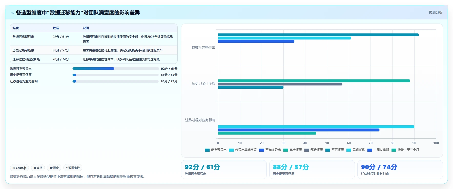The image size is (453, 189).
Task: Click the 维度 column header
Action: point(16,28)
